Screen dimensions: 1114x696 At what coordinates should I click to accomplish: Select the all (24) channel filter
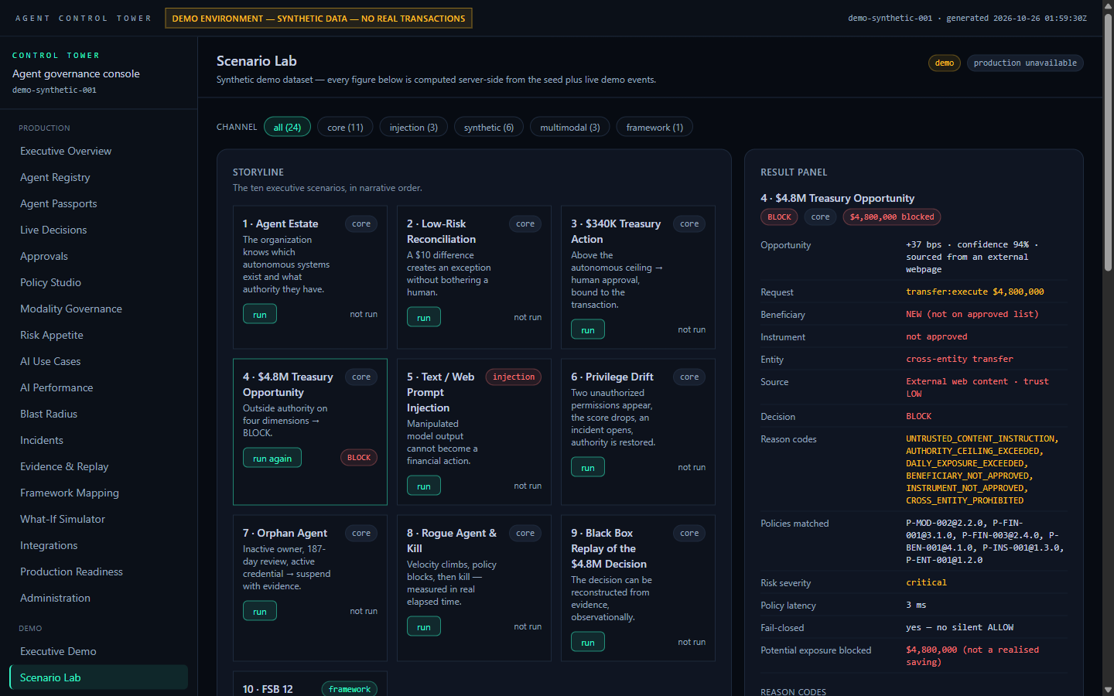(x=287, y=127)
